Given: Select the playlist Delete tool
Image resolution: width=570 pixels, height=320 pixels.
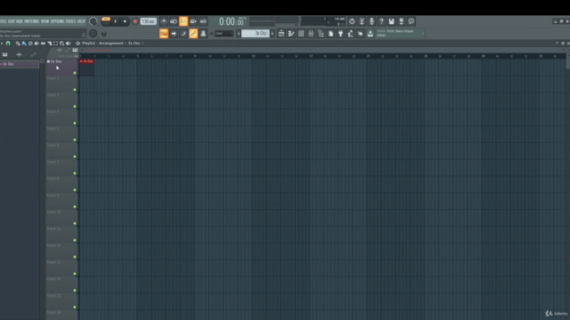Looking at the screenshot, I should tap(30, 44).
